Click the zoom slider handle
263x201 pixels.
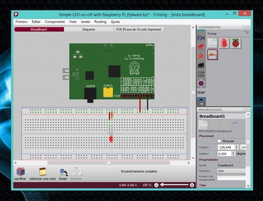pyautogui.click(x=162, y=185)
